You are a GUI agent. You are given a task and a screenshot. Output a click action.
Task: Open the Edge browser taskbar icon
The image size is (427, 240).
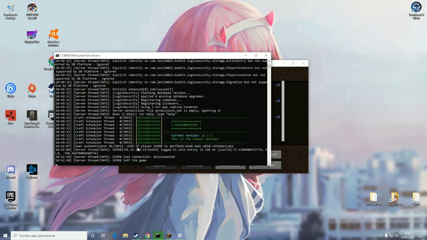(115, 236)
